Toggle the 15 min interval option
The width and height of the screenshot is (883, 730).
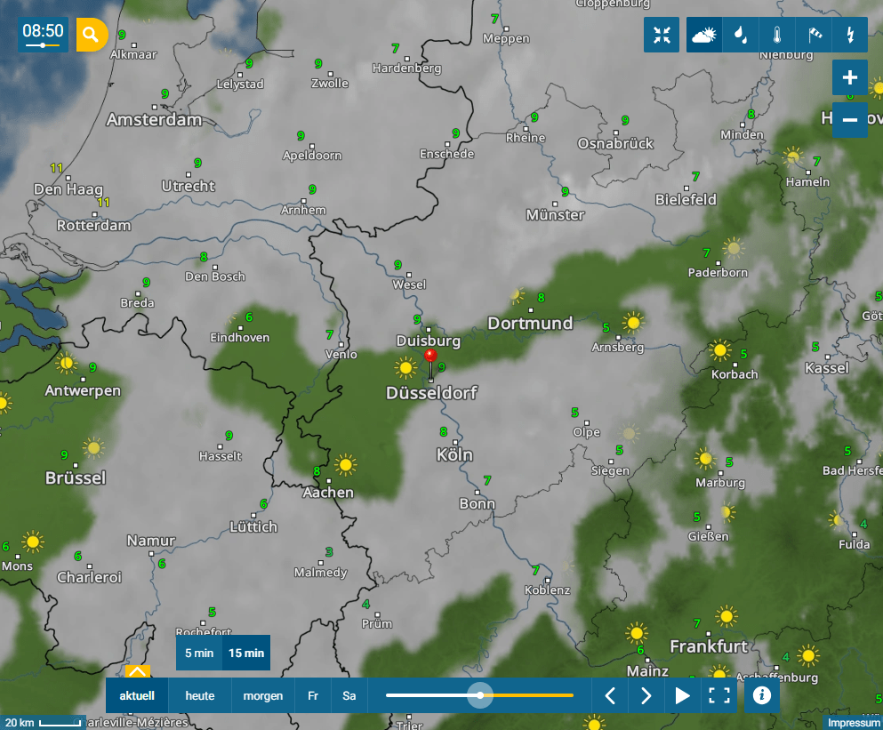[246, 652]
